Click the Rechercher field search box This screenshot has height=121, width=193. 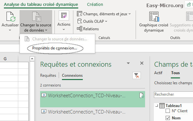(173, 94)
